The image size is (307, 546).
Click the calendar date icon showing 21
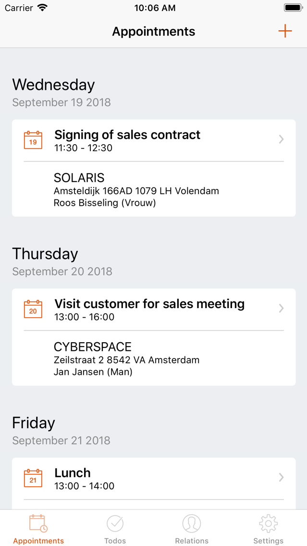coord(33,478)
